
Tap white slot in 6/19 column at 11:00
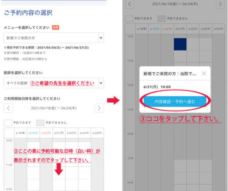(33, 173)
